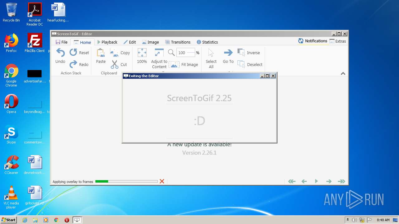Open the Windows Start menu

point(9,220)
